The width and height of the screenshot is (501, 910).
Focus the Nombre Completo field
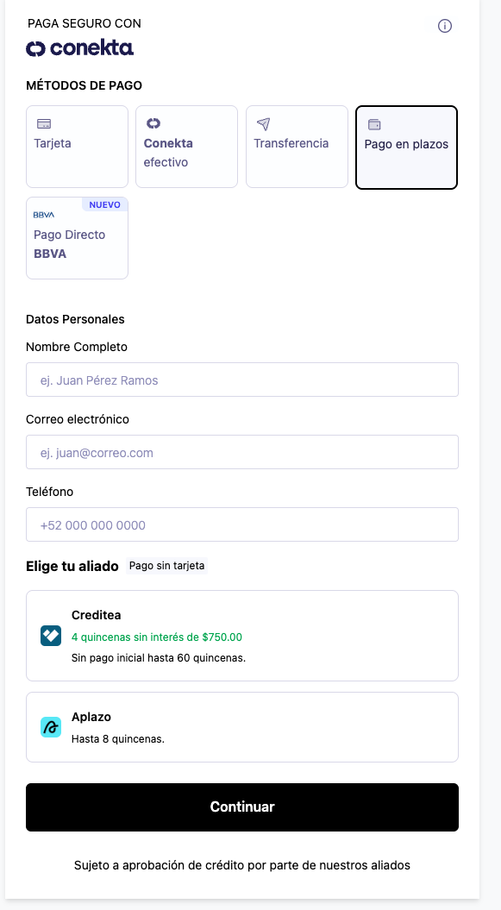click(x=242, y=380)
